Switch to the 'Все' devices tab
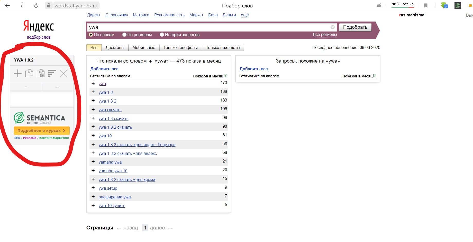This screenshot has width=473, height=242. tap(94, 48)
